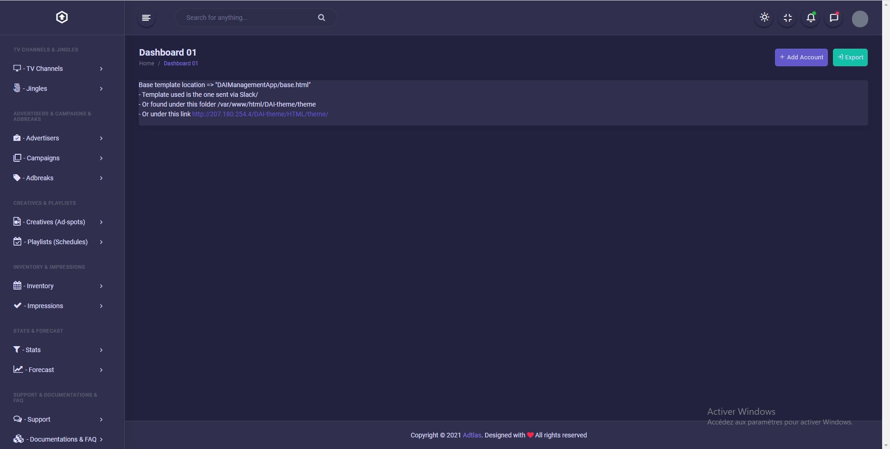
Task: Click the user avatar in header
Action: pyautogui.click(x=859, y=19)
